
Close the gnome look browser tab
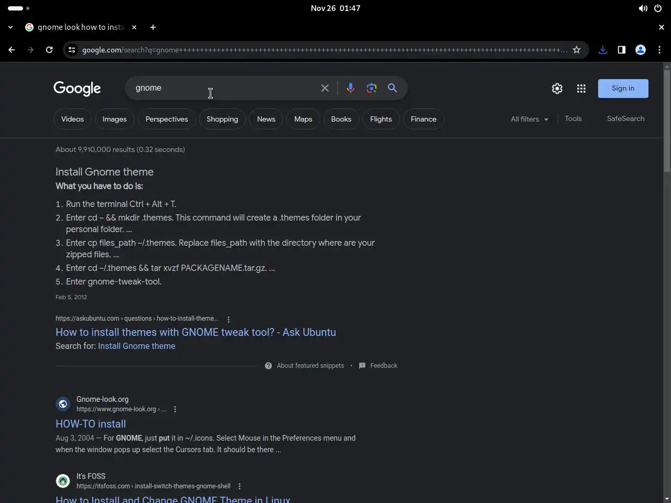[x=134, y=27]
